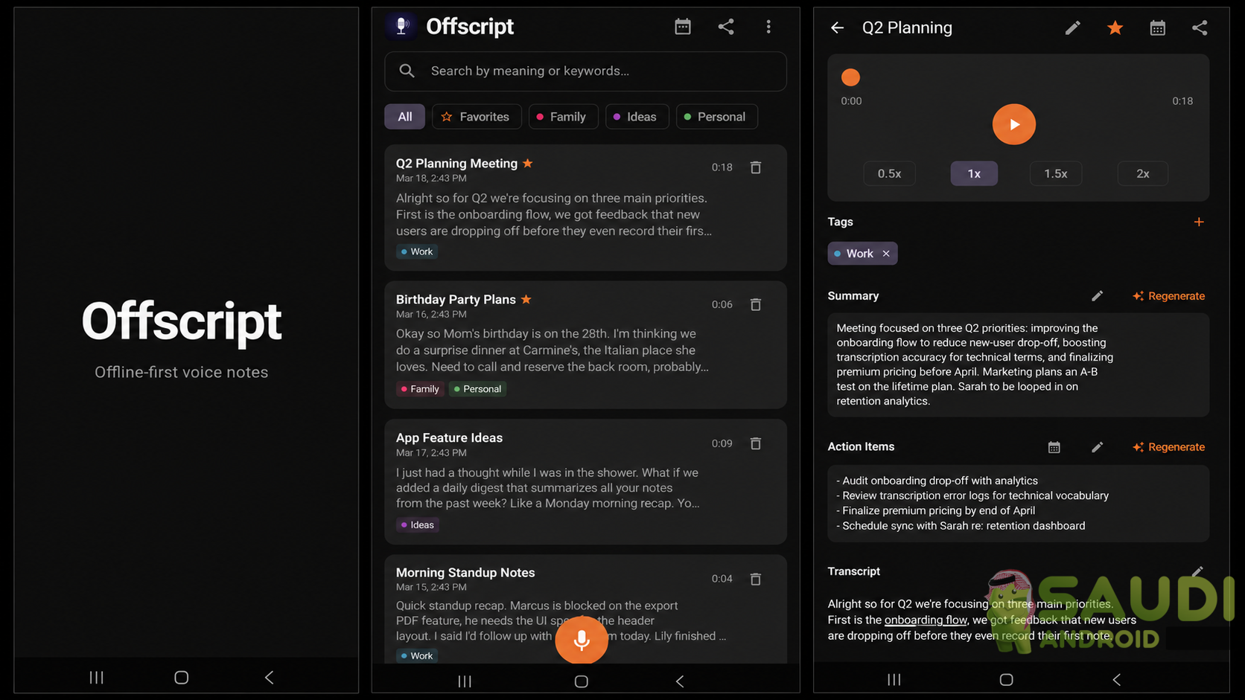This screenshot has width=1245, height=700.
Task: Click 'Schedule sync with Sarah' action item
Action: [x=961, y=526]
